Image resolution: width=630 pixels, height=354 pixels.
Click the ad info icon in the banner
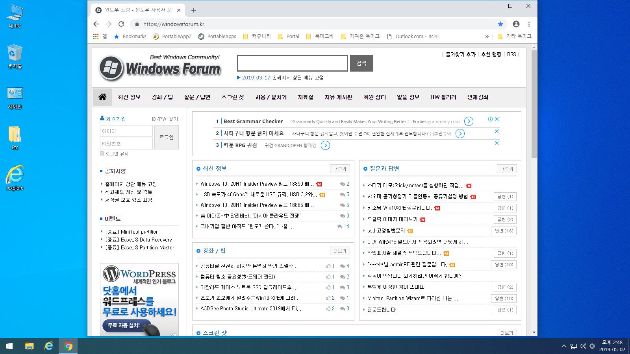pos(490,119)
